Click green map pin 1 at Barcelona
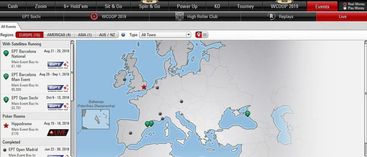This screenshot has height=157, width=367. [x=147, y=124]
